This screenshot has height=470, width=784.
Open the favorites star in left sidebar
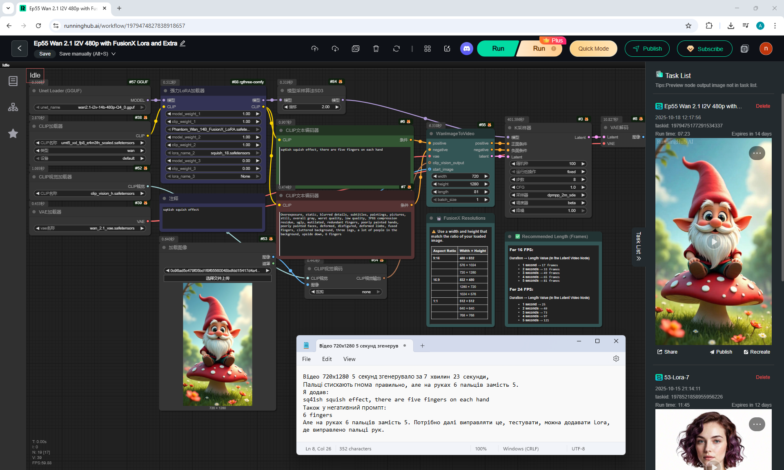point(13,134)
